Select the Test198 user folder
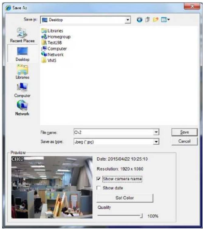Image resolution: width=203 pixels, height=229 pixels. 51,43
